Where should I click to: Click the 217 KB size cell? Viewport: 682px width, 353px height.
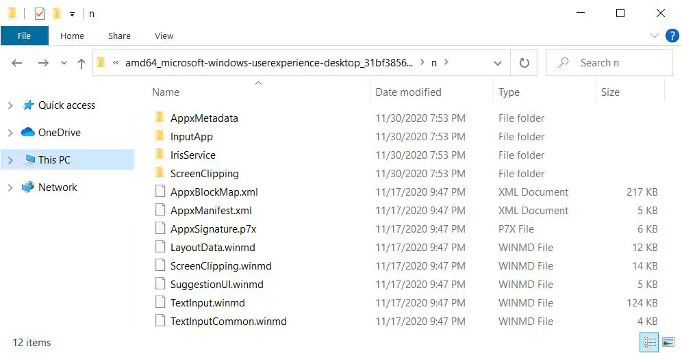(642, 192)
